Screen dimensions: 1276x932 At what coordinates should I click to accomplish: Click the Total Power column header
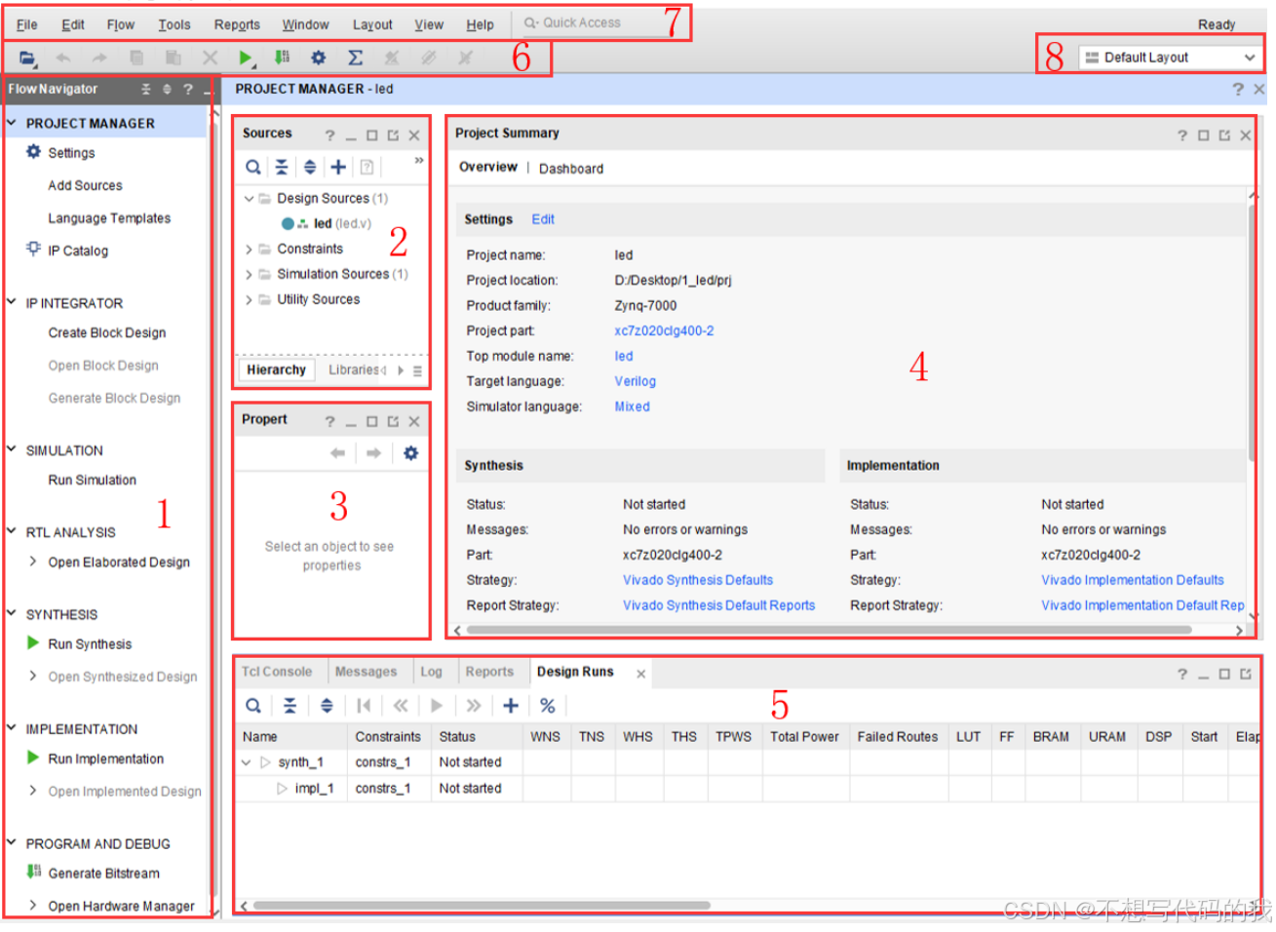pyautogui.click(x=804, y=737)
